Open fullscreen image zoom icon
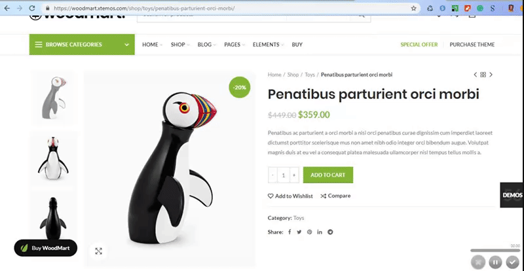Image resolution: width=524 pixels, height=271 pixels. click(x=98, y=251)
